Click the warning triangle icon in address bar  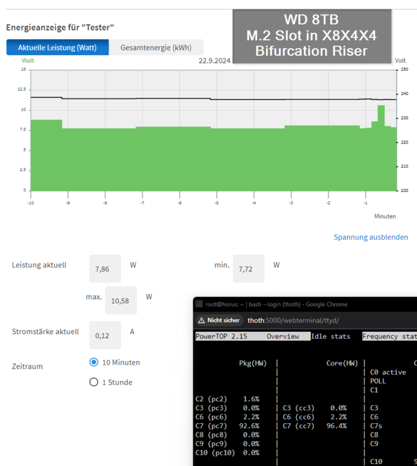point(202,320)
